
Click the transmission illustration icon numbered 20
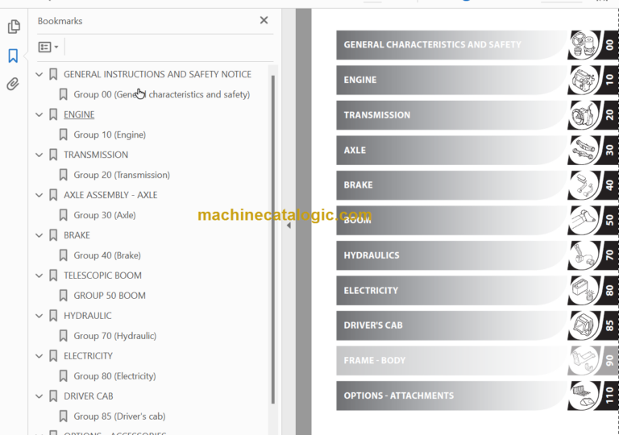(x=584, y=115)
